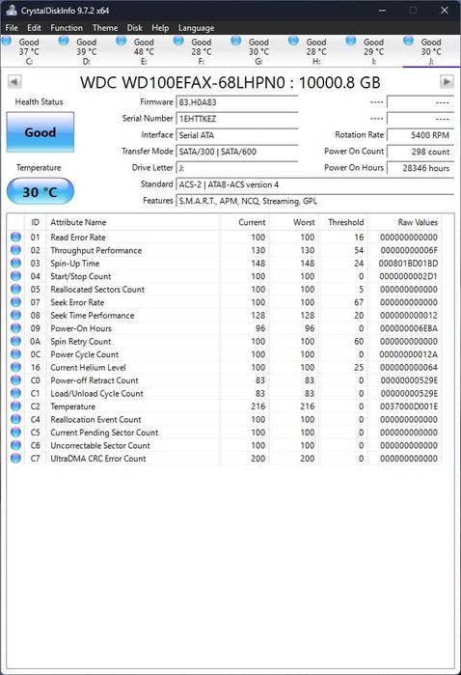Click the CrystalDiskInfo title bar icon
Image resolution: width=461 pixels, height=675 pixels.
tap(12, 11)
